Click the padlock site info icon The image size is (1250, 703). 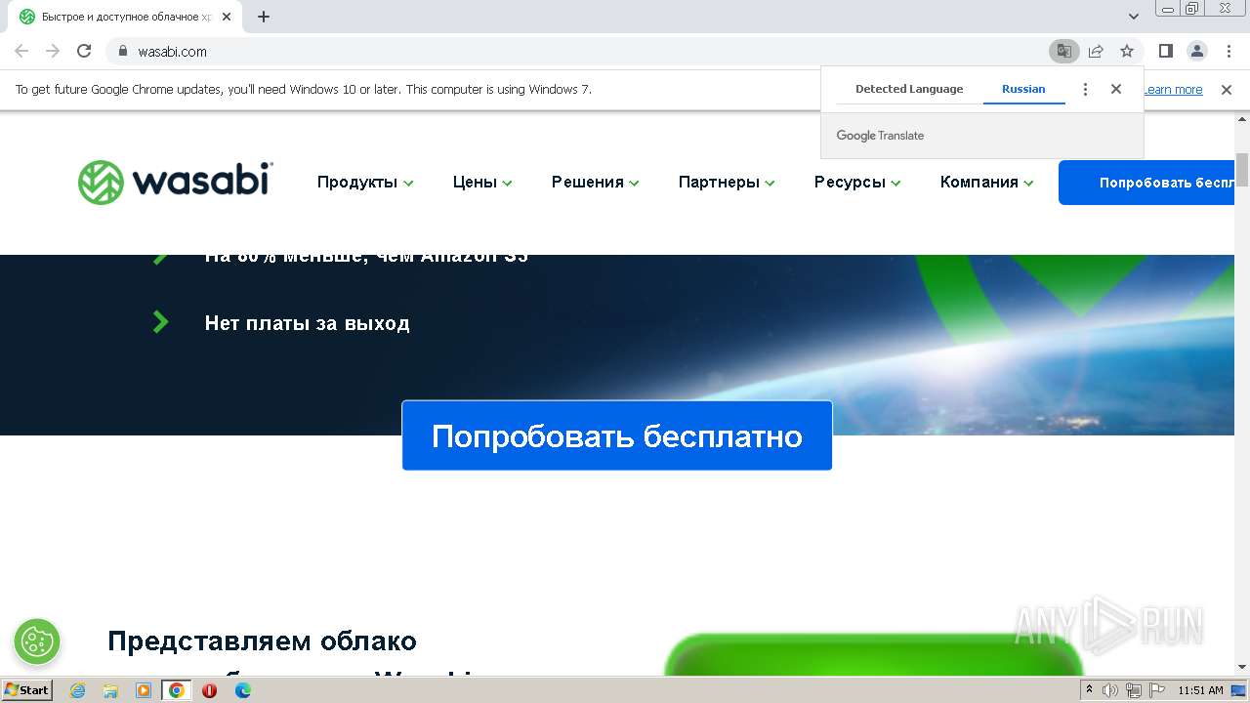(123, 51)
